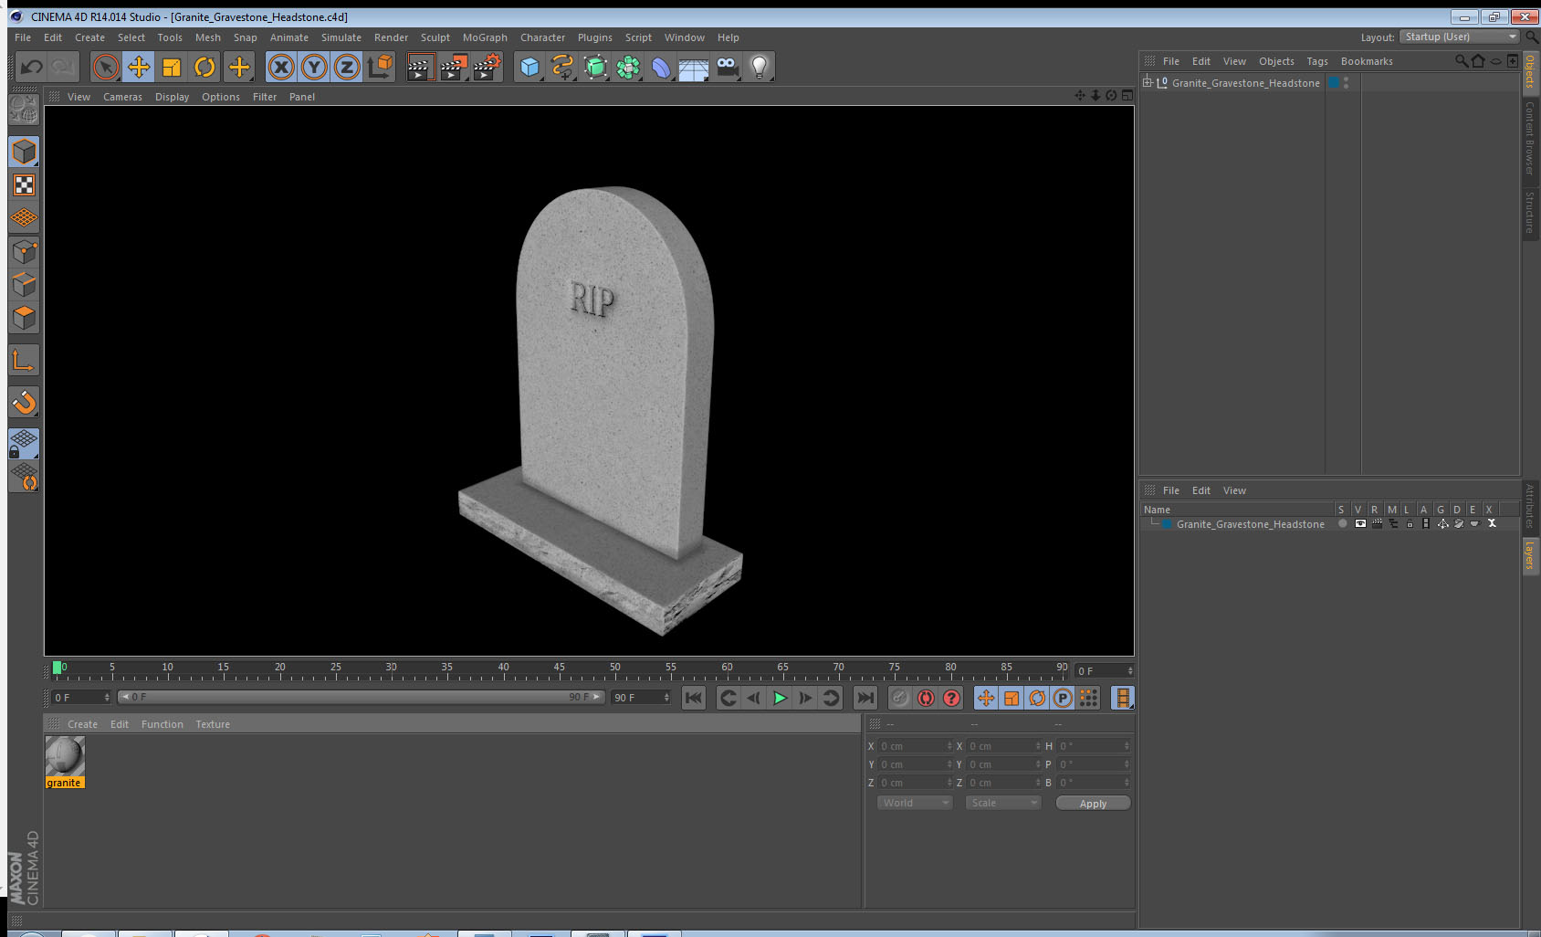Viewport: 1541px width, 937px height.
Task: Go to end of animation
Action: coord(865,698)
